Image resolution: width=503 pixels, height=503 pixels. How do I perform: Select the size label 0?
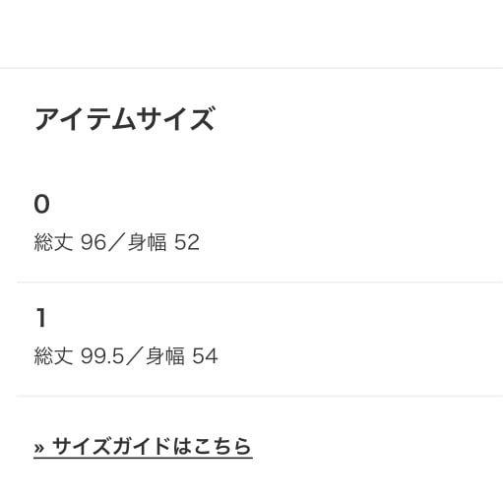41,204
